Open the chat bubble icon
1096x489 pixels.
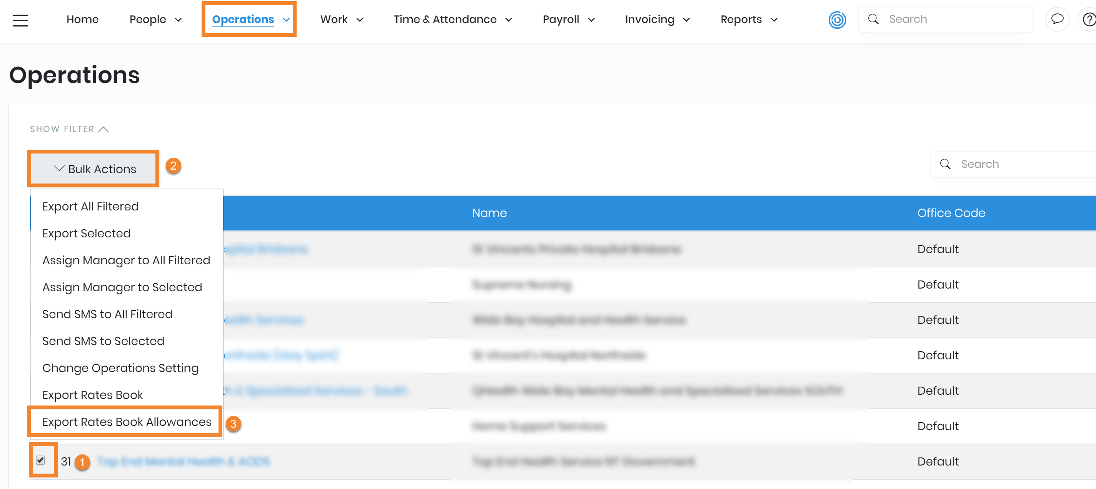[1056, 19]
